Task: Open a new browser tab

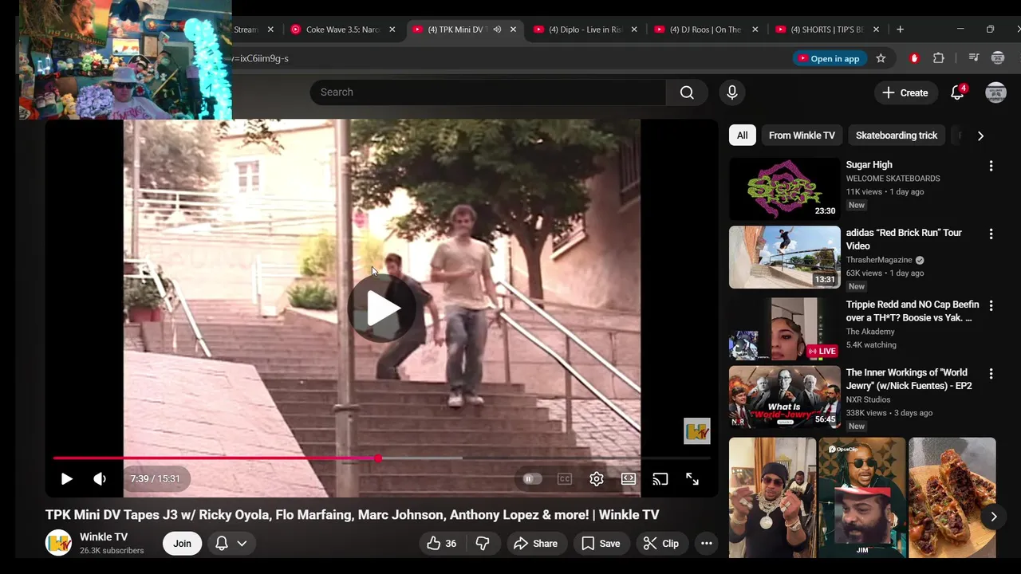Action: (x=900, y=29)
